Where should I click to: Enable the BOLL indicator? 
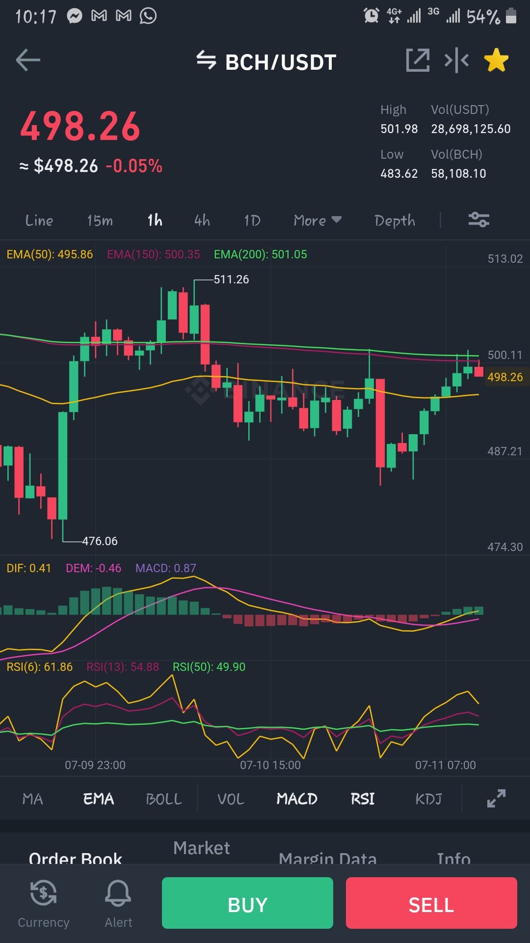(x=164, y=799)
